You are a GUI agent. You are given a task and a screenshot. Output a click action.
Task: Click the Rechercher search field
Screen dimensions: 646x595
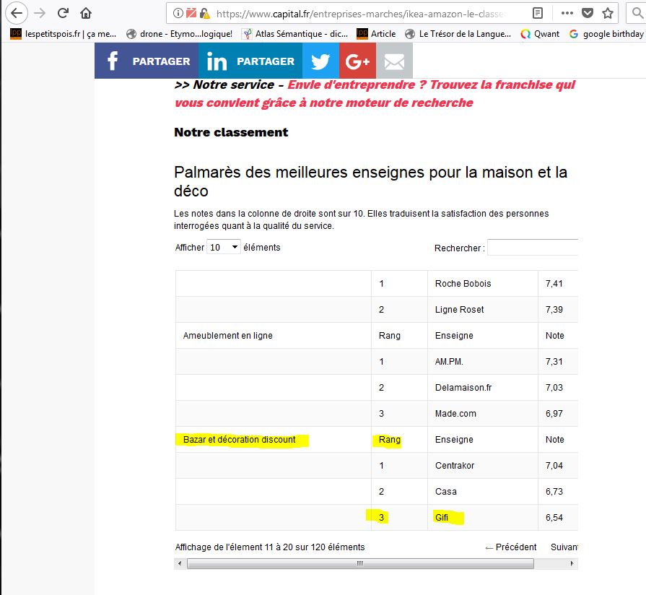533,248
